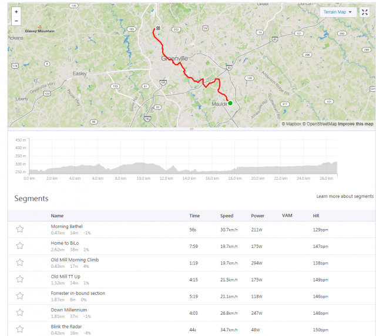Zoom out on the map
Viewport: 376px width, 336px height.
(16, 21)
